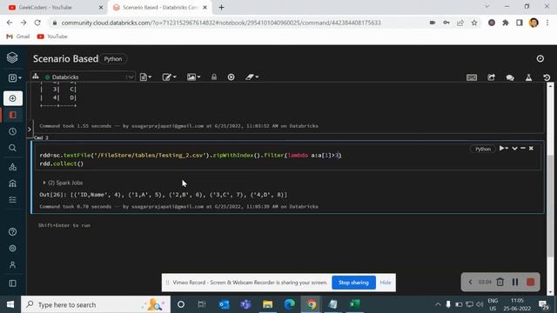Open the notebook Edit menu dropdown
Screen dimensions: 557x313
click(169, 77)
